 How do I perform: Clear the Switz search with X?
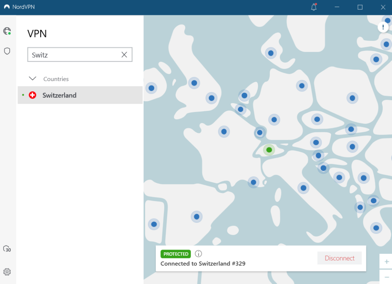(x=124, y=55)
